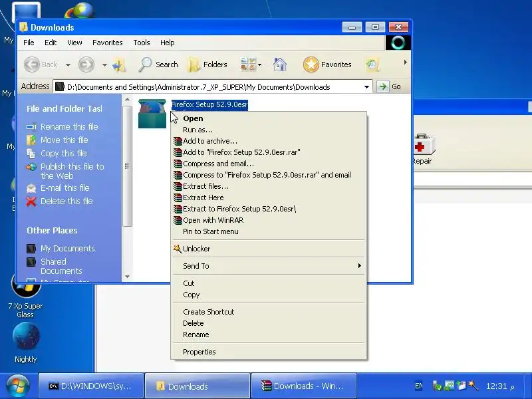This screenshot has height=399, width=532.
Task: Choose Run as... from context menu
Action: click(x=269, y=130)
